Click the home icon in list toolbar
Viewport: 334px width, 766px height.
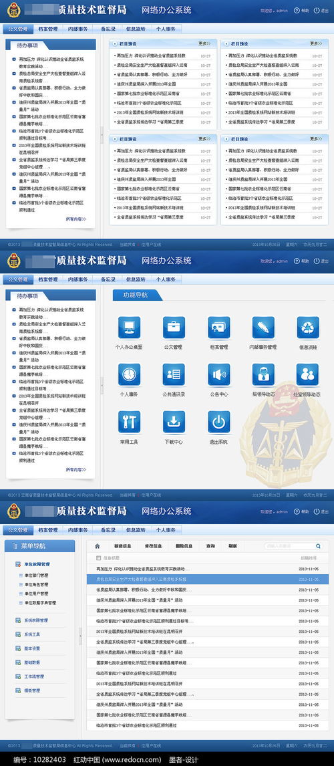pos(97,546)
